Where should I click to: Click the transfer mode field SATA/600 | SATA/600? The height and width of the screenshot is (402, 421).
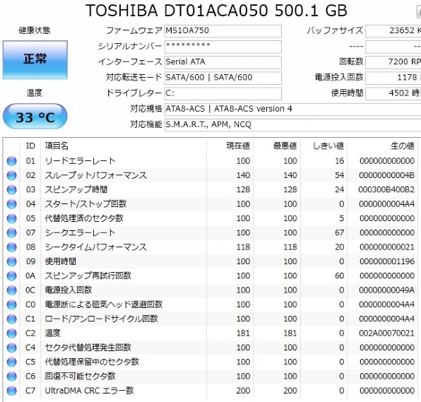[223, 78]
